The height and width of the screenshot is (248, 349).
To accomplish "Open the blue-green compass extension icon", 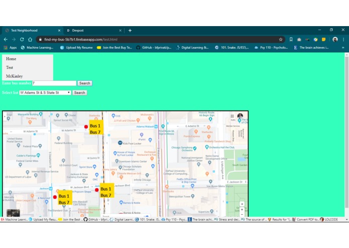I will (x=316, y=40).
